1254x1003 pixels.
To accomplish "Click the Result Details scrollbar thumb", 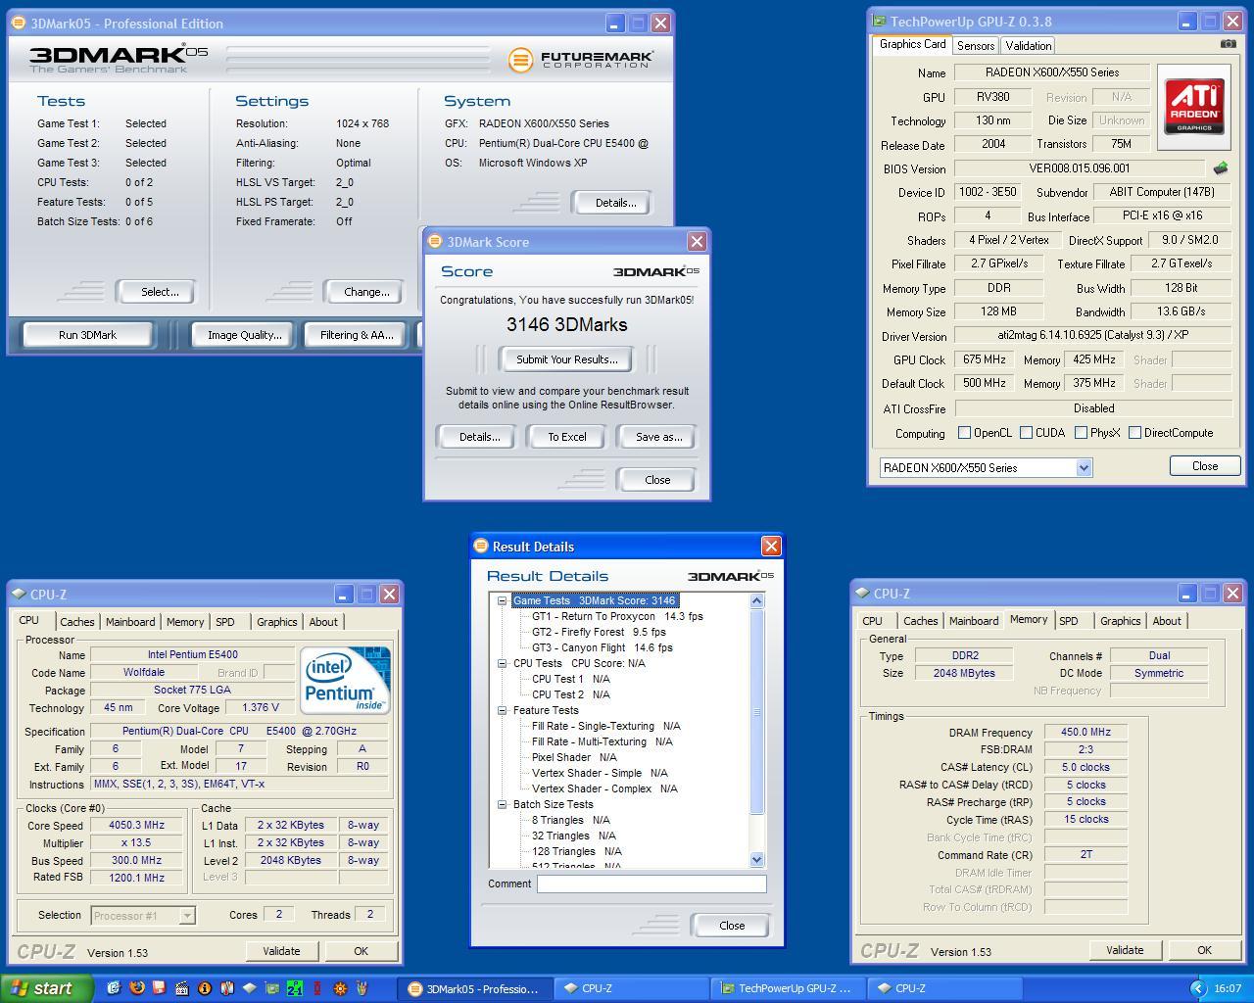I will coord(756,712).
